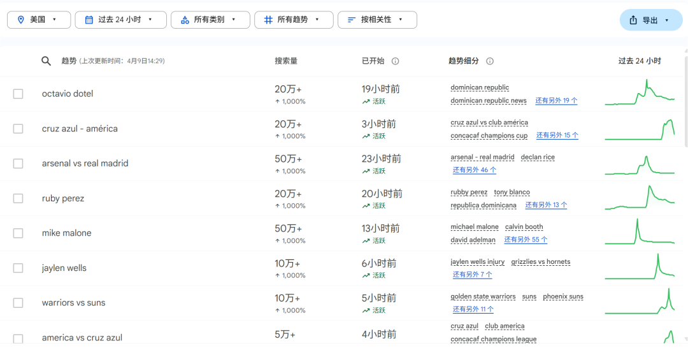688x348 pixels.
Task: Tick the mike malone row checkbox
Action: [18, 233]
